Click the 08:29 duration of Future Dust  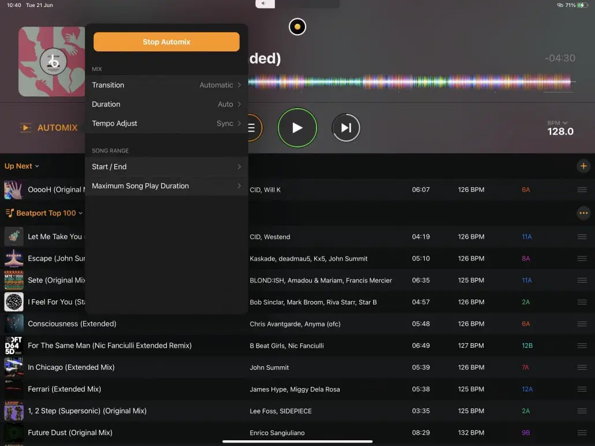[x=421, y=432]
